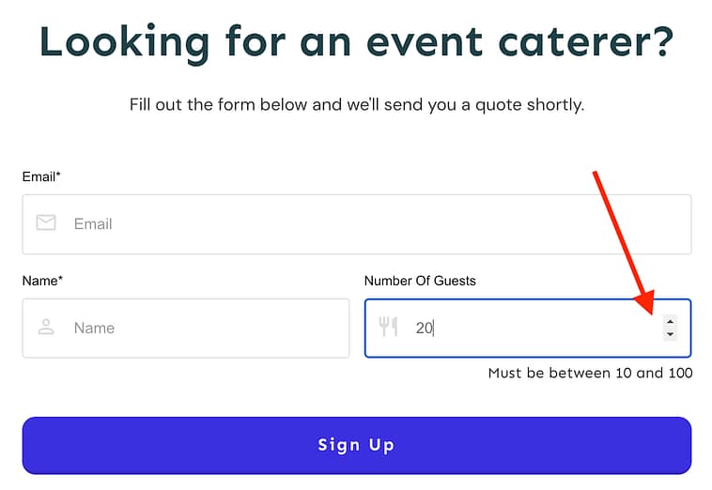Click the "Email*" field label
Viewport: 712px width, 490px height.
click(x=41, y=176)
